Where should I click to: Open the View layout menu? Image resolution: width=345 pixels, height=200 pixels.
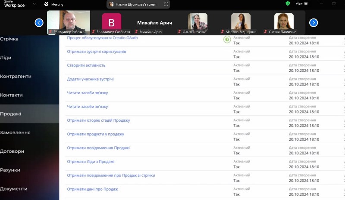coord(301,3)
